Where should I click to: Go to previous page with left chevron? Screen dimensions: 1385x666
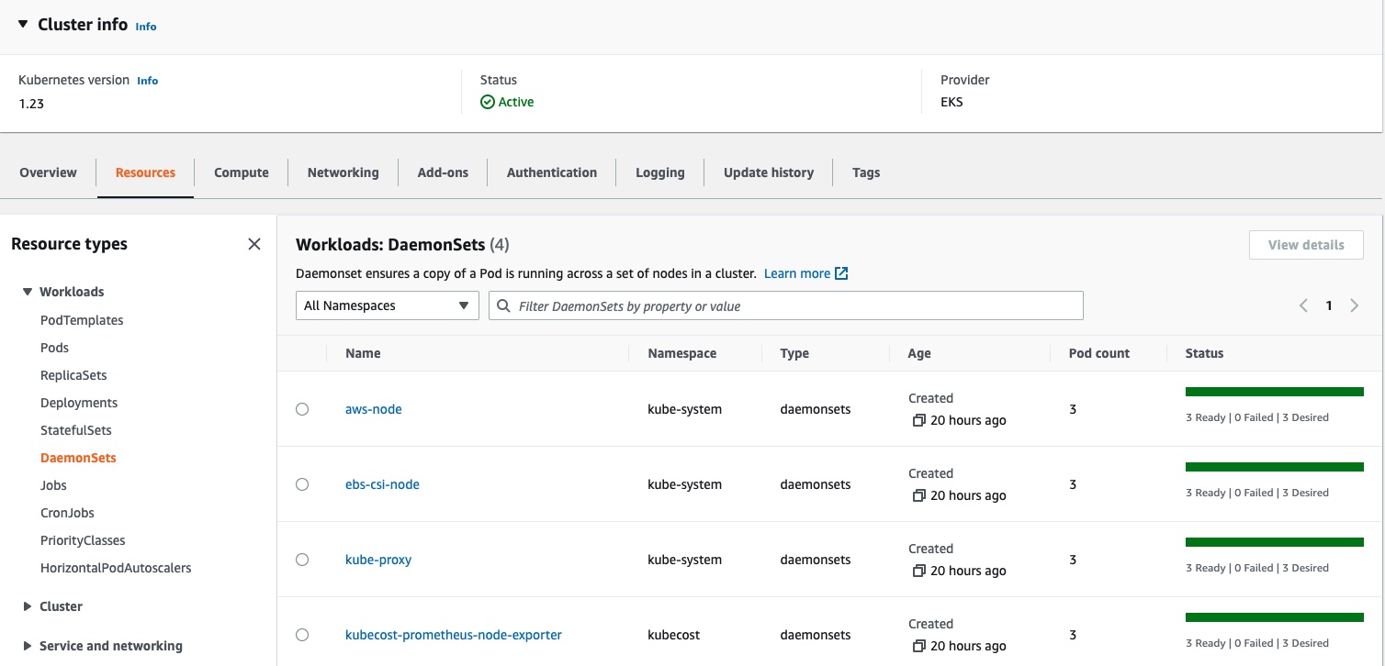pos(1303,305)
